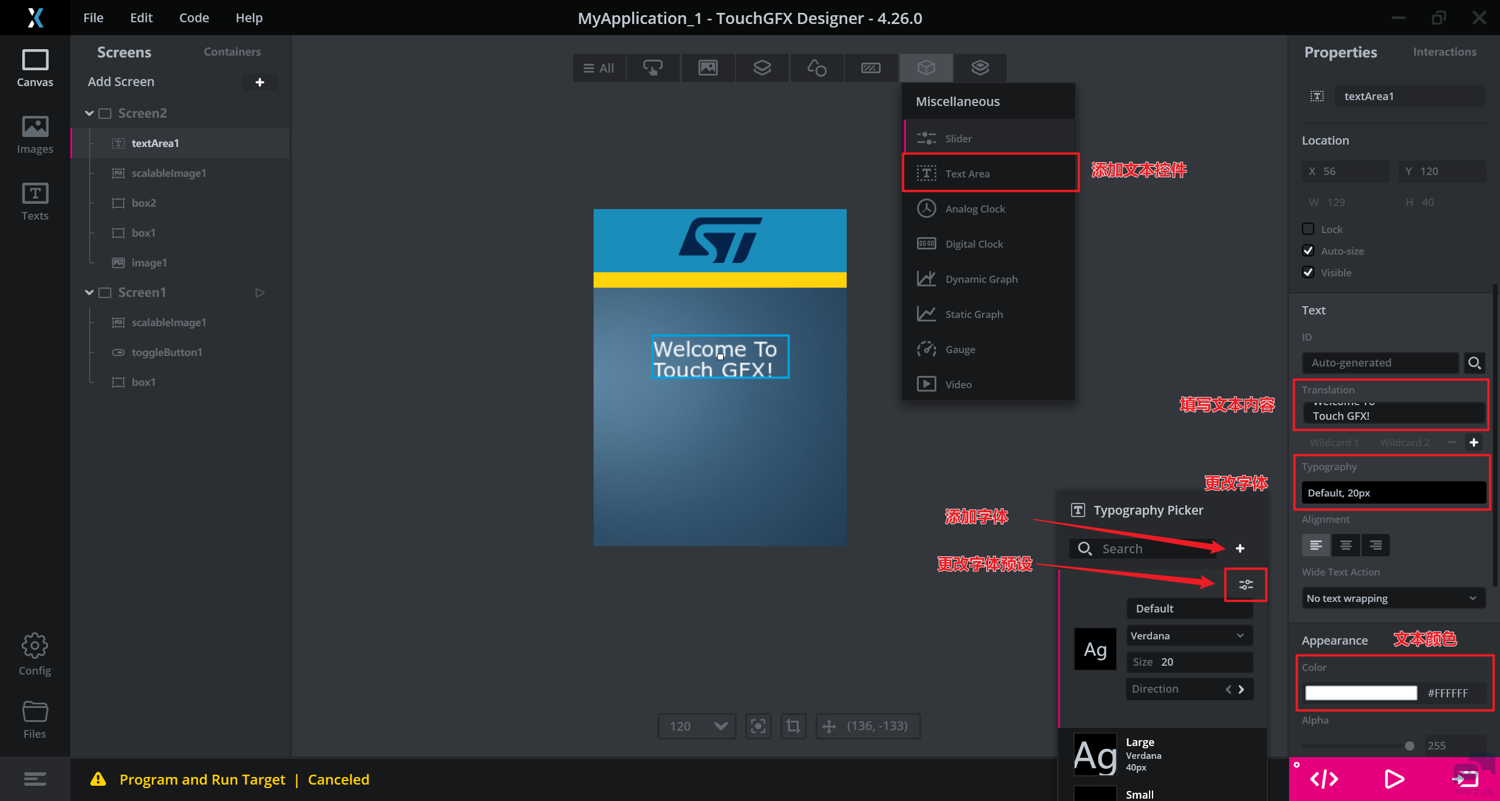This screenshot has width=1500, height=801.
Task: Open the Files view in the sidebar
Action: [35, 720]
